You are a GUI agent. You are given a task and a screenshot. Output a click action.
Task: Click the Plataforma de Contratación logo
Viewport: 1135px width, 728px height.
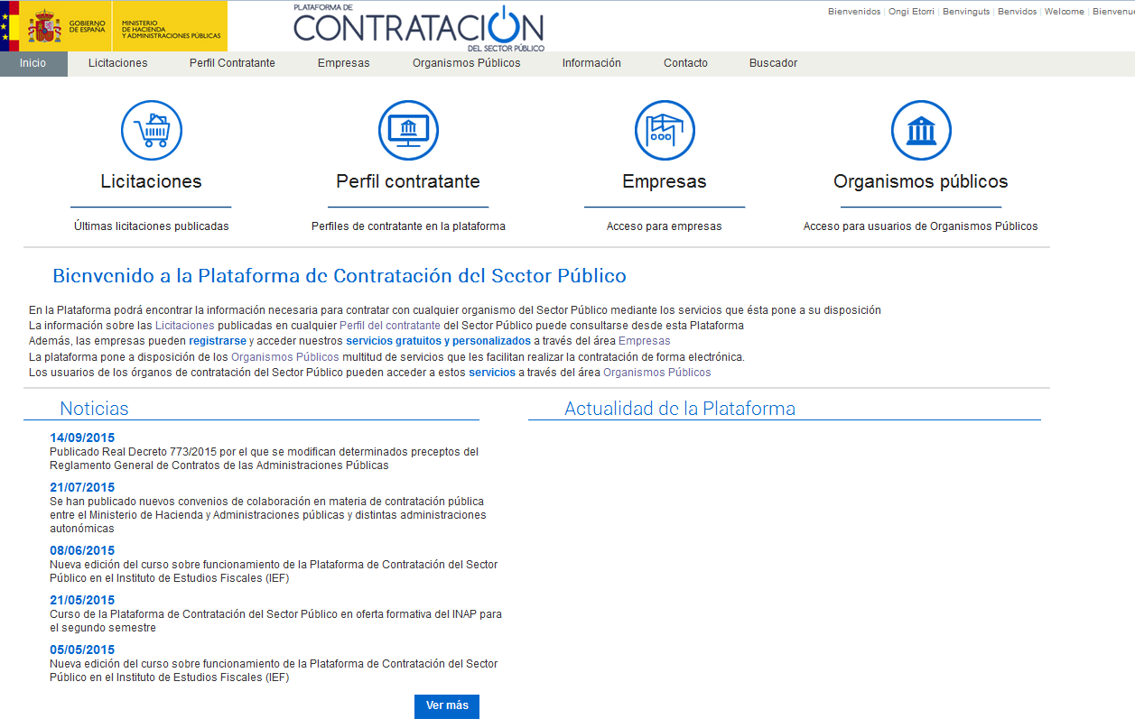[419, 27]
